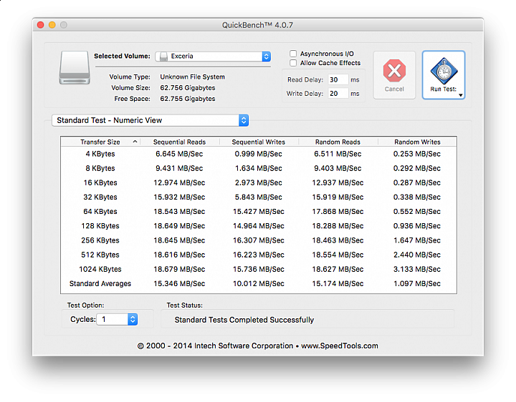Click the Transfer Size sort arrow indicator

coord(135,142)
